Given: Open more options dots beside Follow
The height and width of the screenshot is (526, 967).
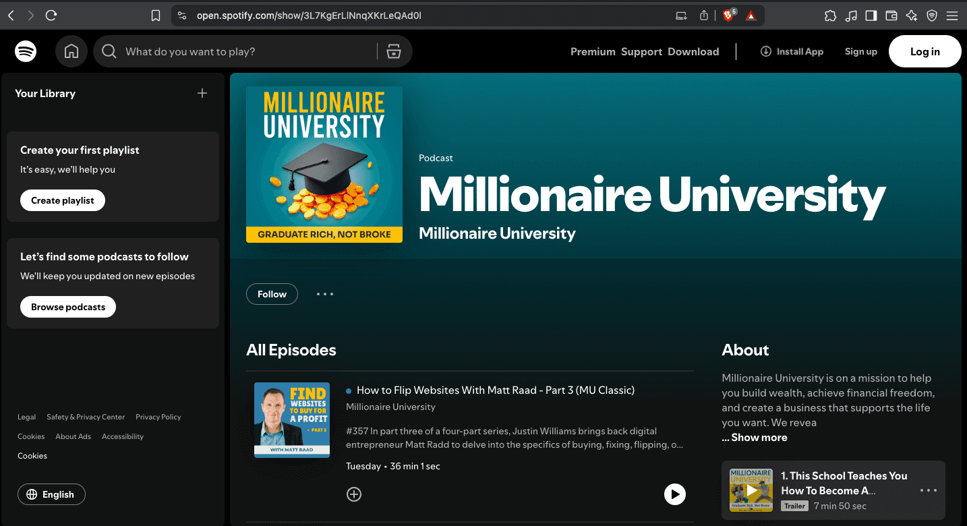Looking at the screenshot, I should click(x=325, y=294).
